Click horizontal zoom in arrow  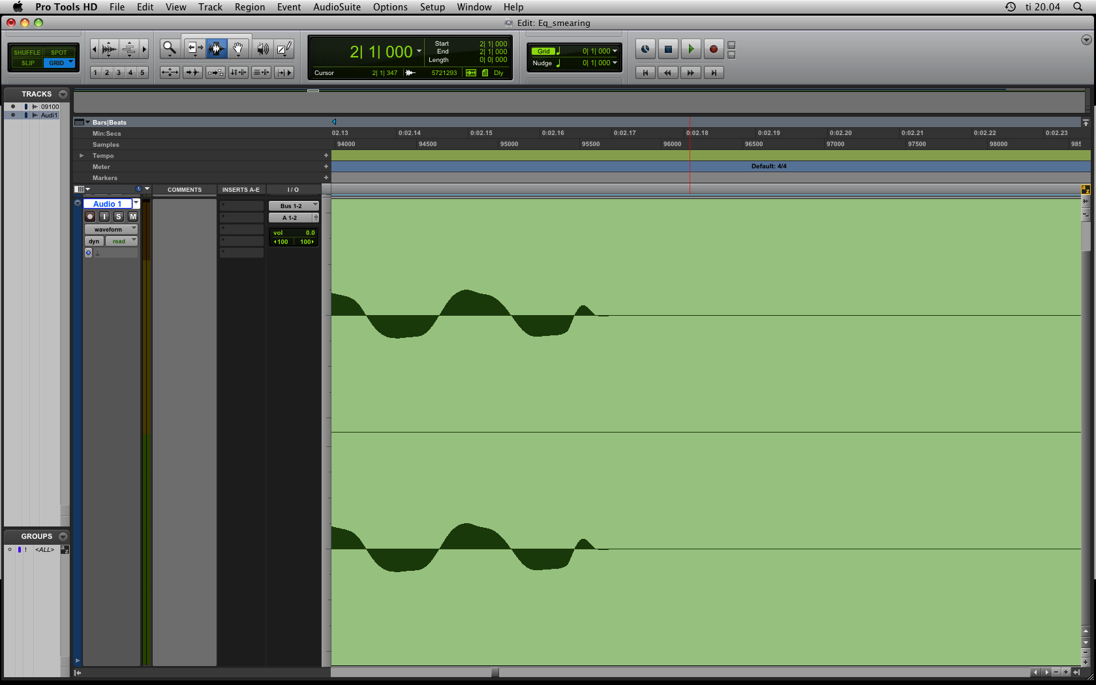pyautogui.click(x=144, y=48)
